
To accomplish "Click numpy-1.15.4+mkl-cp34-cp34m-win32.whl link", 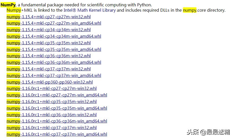I will click(x=48, y=30).
